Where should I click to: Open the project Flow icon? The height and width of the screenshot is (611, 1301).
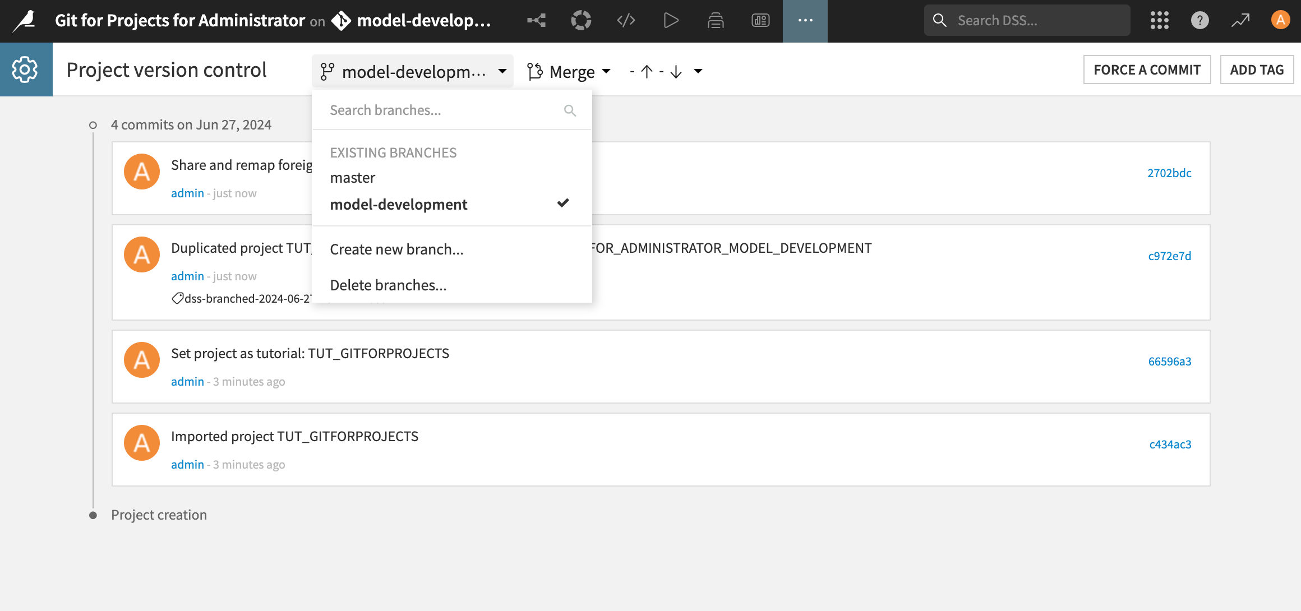tap(537, 20)
